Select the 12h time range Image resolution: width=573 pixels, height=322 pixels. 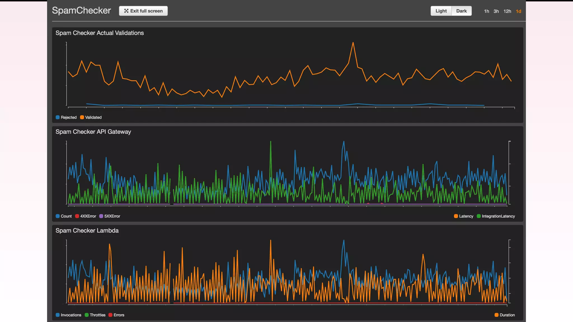[x=507, y=11]
